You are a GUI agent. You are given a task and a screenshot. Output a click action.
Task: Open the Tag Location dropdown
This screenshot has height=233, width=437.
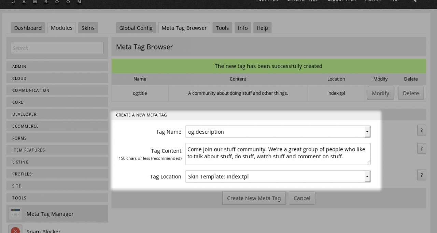coord(278,176)
